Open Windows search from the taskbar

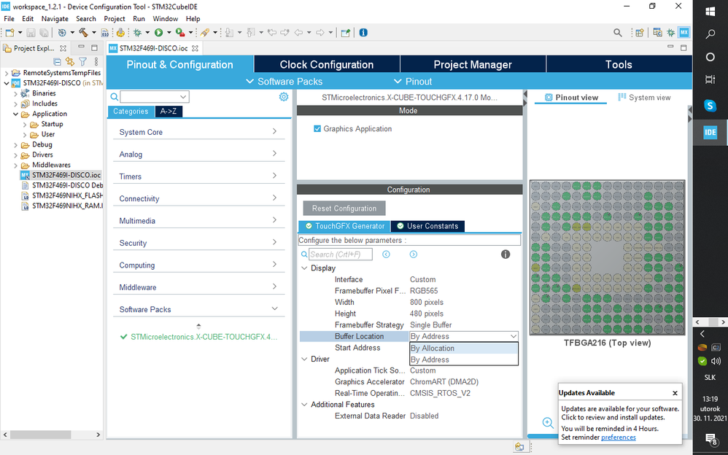click(710, 34)
